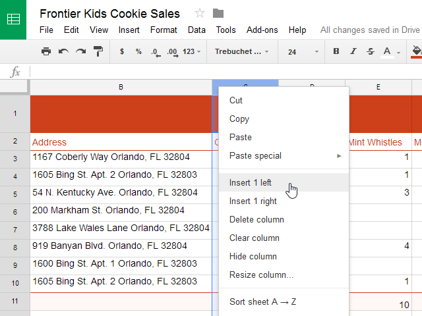Click the print icon in toolbar
The width and height of the screenshot is (422, 316).
(x=45, y=51)
